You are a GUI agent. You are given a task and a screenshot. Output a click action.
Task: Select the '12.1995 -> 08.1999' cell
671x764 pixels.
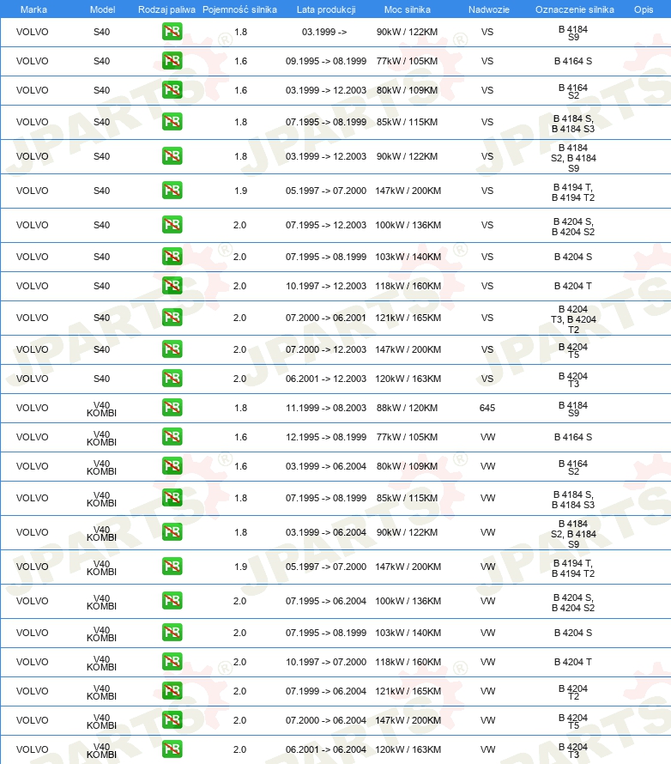326,437
